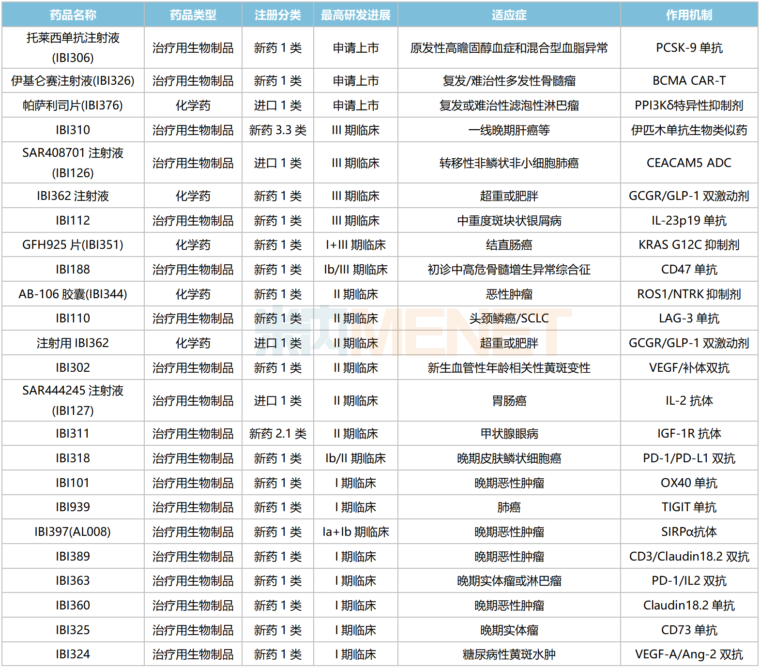Select the IBI939 drug name cell
Viewport: 760px width, 668px height.
(x=73, y=507)
